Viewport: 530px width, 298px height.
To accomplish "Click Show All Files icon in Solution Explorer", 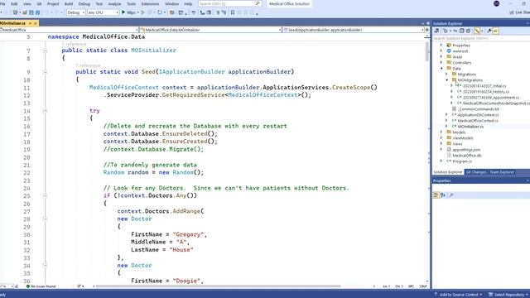I will pyautogui.click(x=468, y=31).
